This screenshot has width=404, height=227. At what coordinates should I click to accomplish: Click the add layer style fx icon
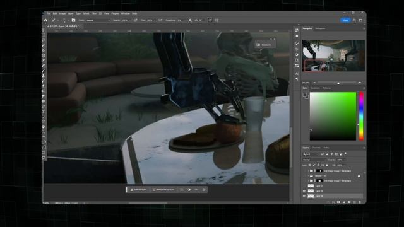click(x=333, y=202)
